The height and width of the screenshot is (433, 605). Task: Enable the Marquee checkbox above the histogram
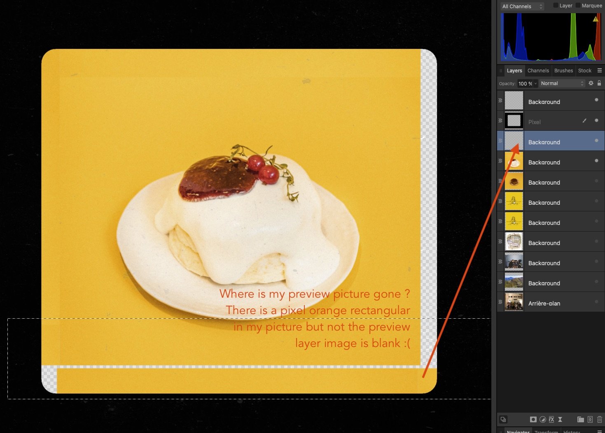(x=578, y=5)
